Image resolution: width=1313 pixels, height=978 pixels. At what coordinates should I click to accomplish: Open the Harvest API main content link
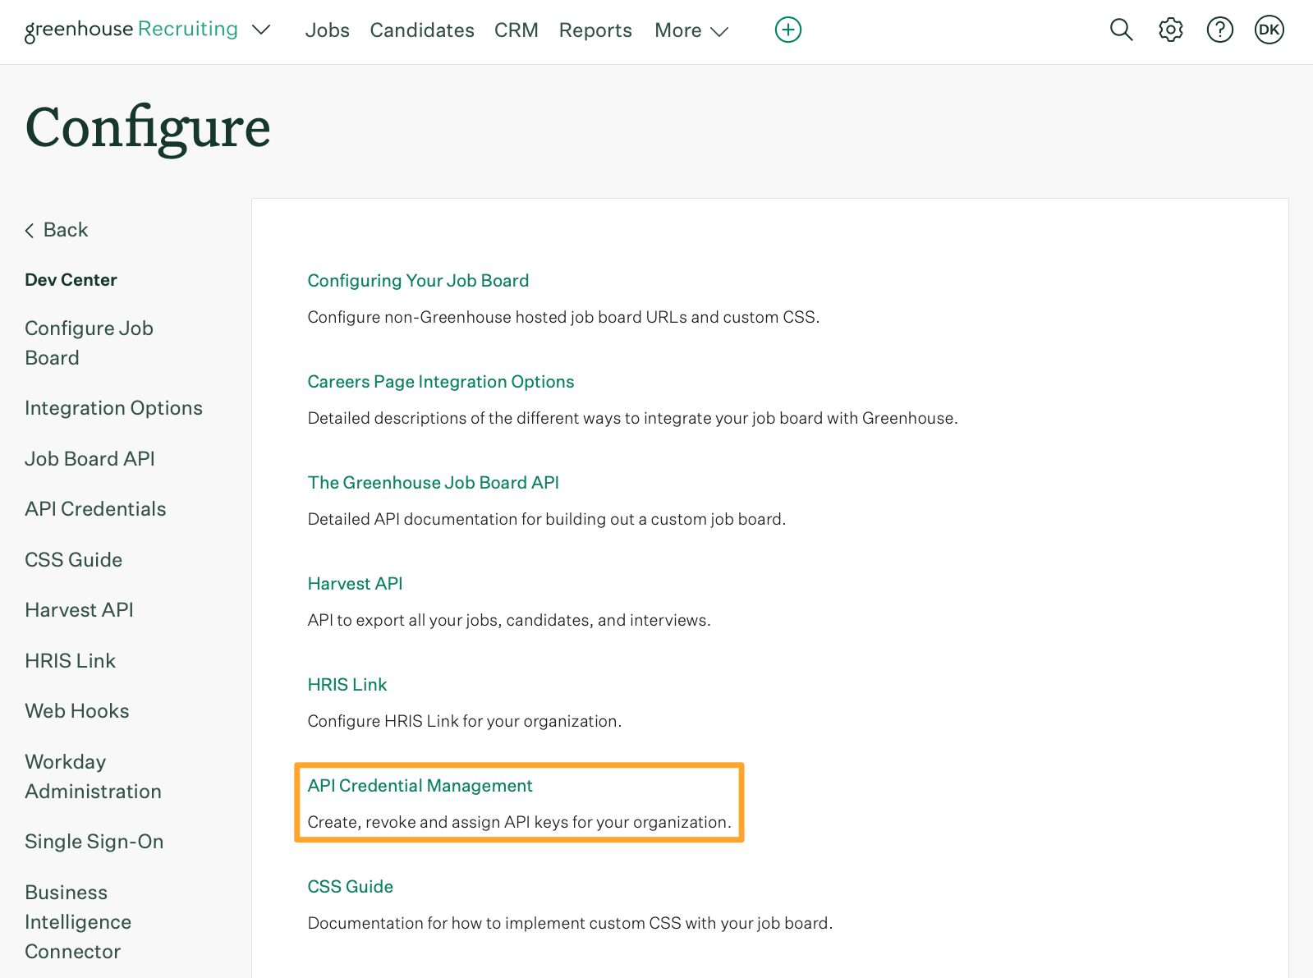pyautogui.click(x=355, y=584)
